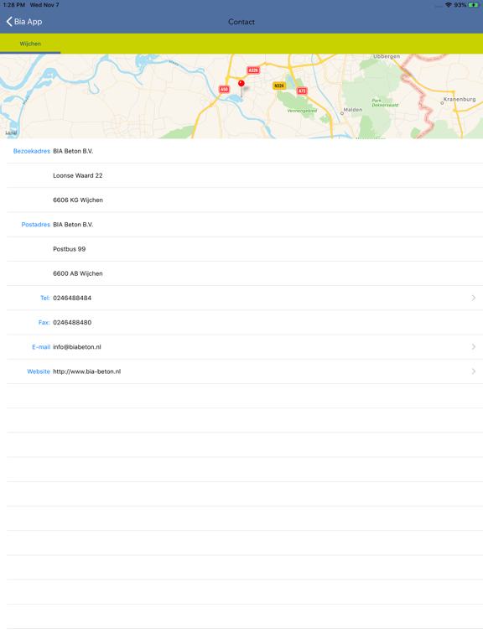Tap Kranenburg label on map
The image size is (483, 644).
tap(460, 100)
